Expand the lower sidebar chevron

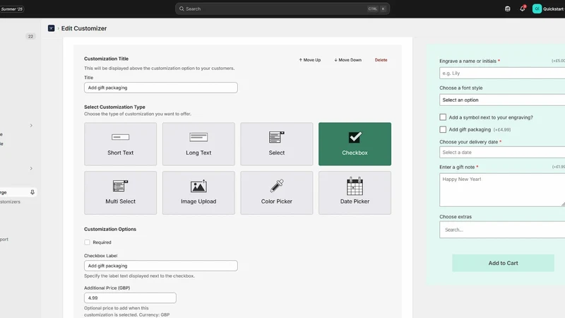(31, 168)
